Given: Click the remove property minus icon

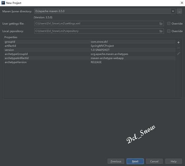Looking at the screenshot, I should coord(178,48).
